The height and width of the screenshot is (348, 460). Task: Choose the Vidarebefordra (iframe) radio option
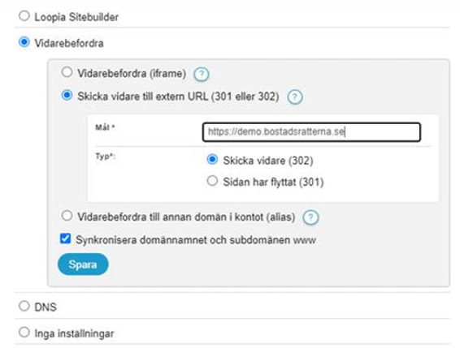[x=67, y=72]
